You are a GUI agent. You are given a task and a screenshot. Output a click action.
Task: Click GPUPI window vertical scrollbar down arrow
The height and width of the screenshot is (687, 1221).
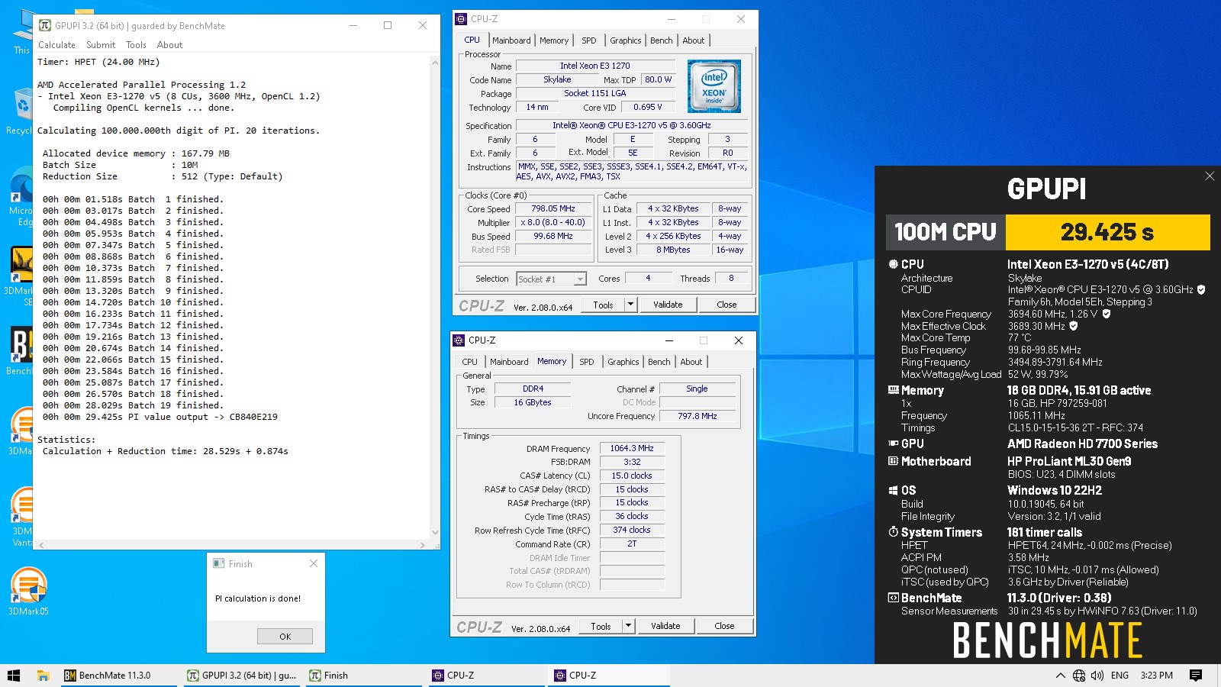(x=435, y=533)
